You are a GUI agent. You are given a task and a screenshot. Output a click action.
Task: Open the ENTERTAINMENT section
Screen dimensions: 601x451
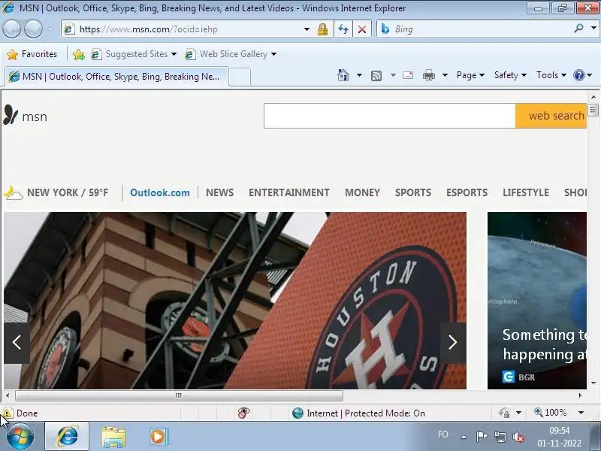tap(289, 192)
